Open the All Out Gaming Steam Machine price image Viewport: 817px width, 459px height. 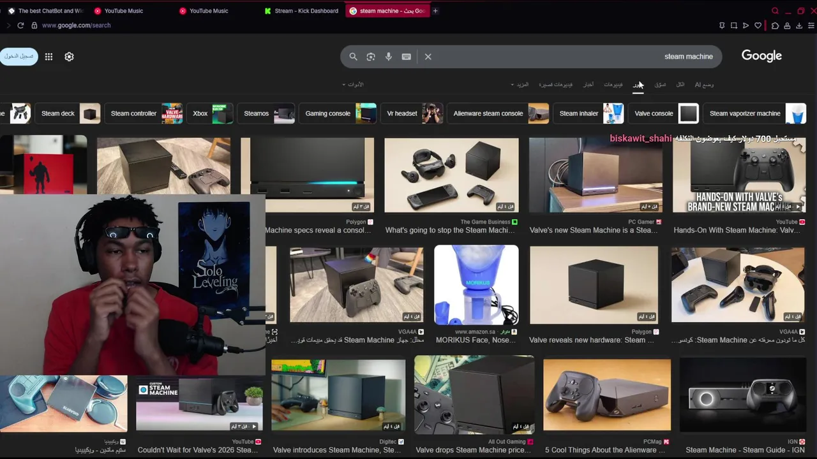474,395
